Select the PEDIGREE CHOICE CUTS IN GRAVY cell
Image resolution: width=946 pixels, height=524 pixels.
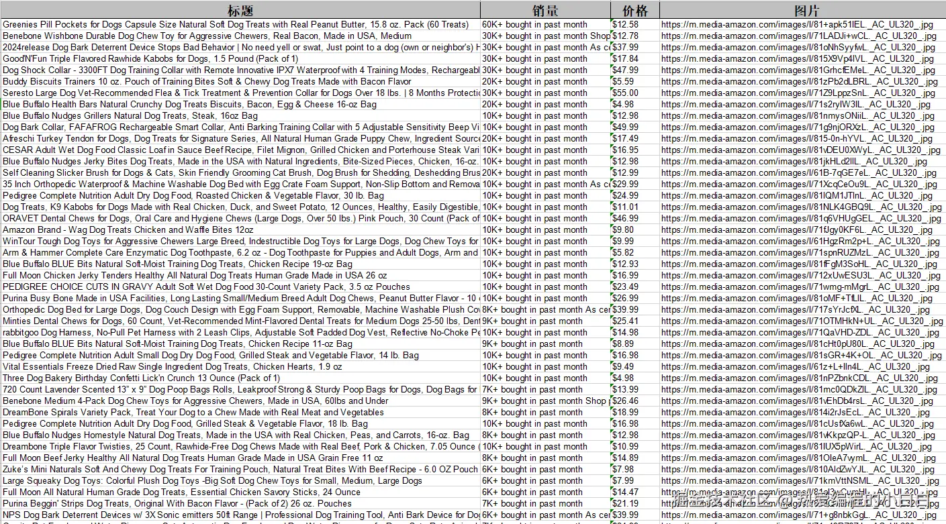tap(240, 287)
